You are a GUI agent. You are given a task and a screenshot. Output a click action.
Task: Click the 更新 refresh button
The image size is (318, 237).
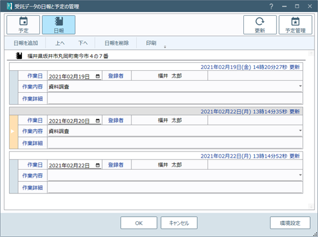(x=260, y=25)
